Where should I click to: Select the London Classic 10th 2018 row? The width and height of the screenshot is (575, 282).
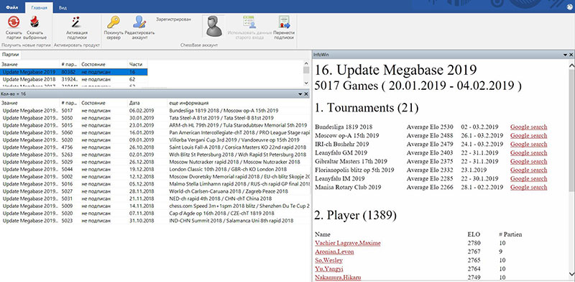pos(155,169)
